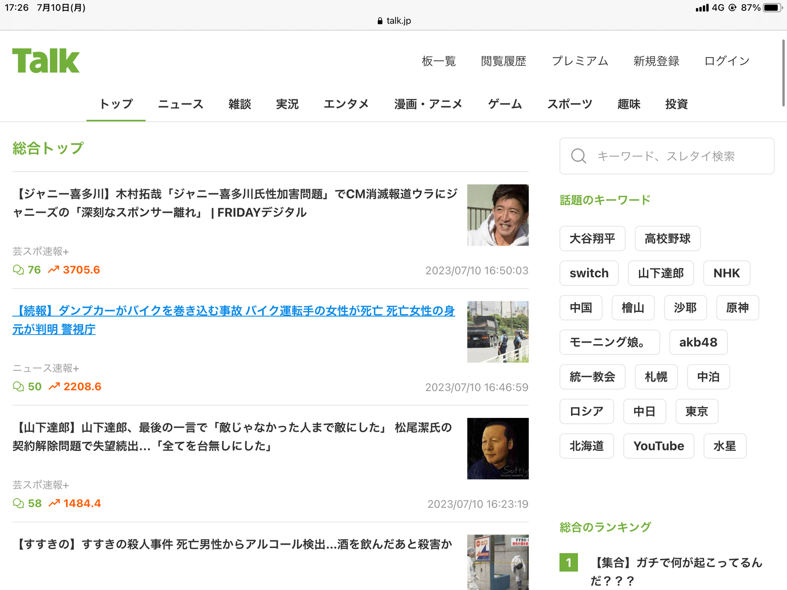Click the switch keyword tag
787x590 pixels.
[x=589, y=273]
